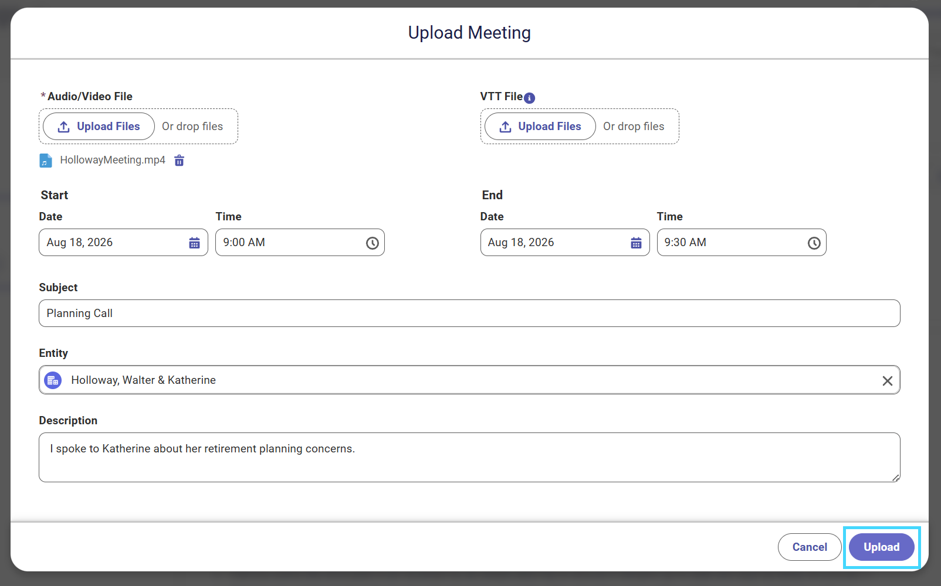
Task: Click the entity account icon beside Holloway
Action: tap(53, 380)
